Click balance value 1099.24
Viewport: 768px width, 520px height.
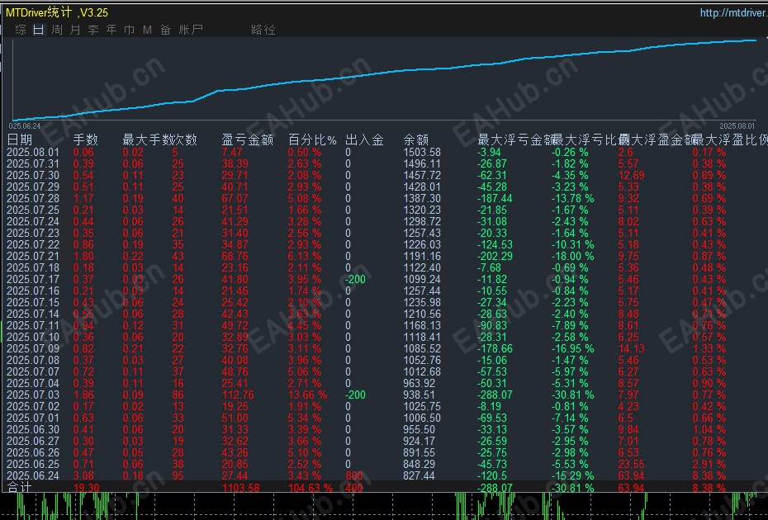422,279
